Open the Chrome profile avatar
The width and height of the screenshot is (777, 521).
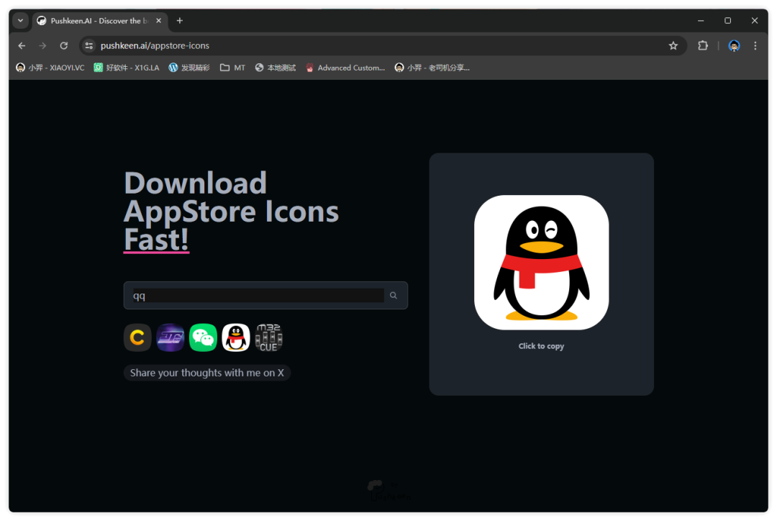[x=734, y=45]
